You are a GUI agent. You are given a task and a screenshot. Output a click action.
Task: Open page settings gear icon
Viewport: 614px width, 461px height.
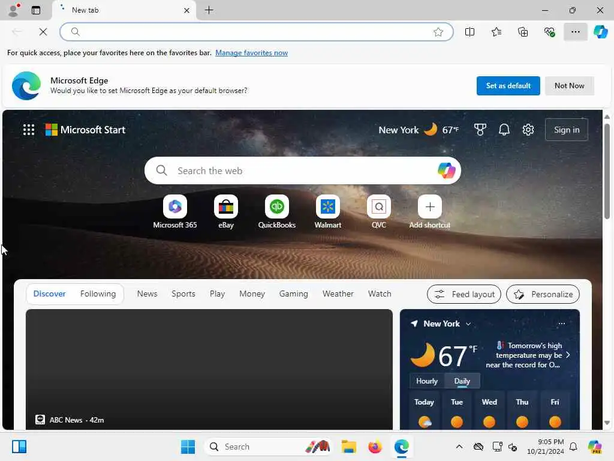click(x=528, y=130)
